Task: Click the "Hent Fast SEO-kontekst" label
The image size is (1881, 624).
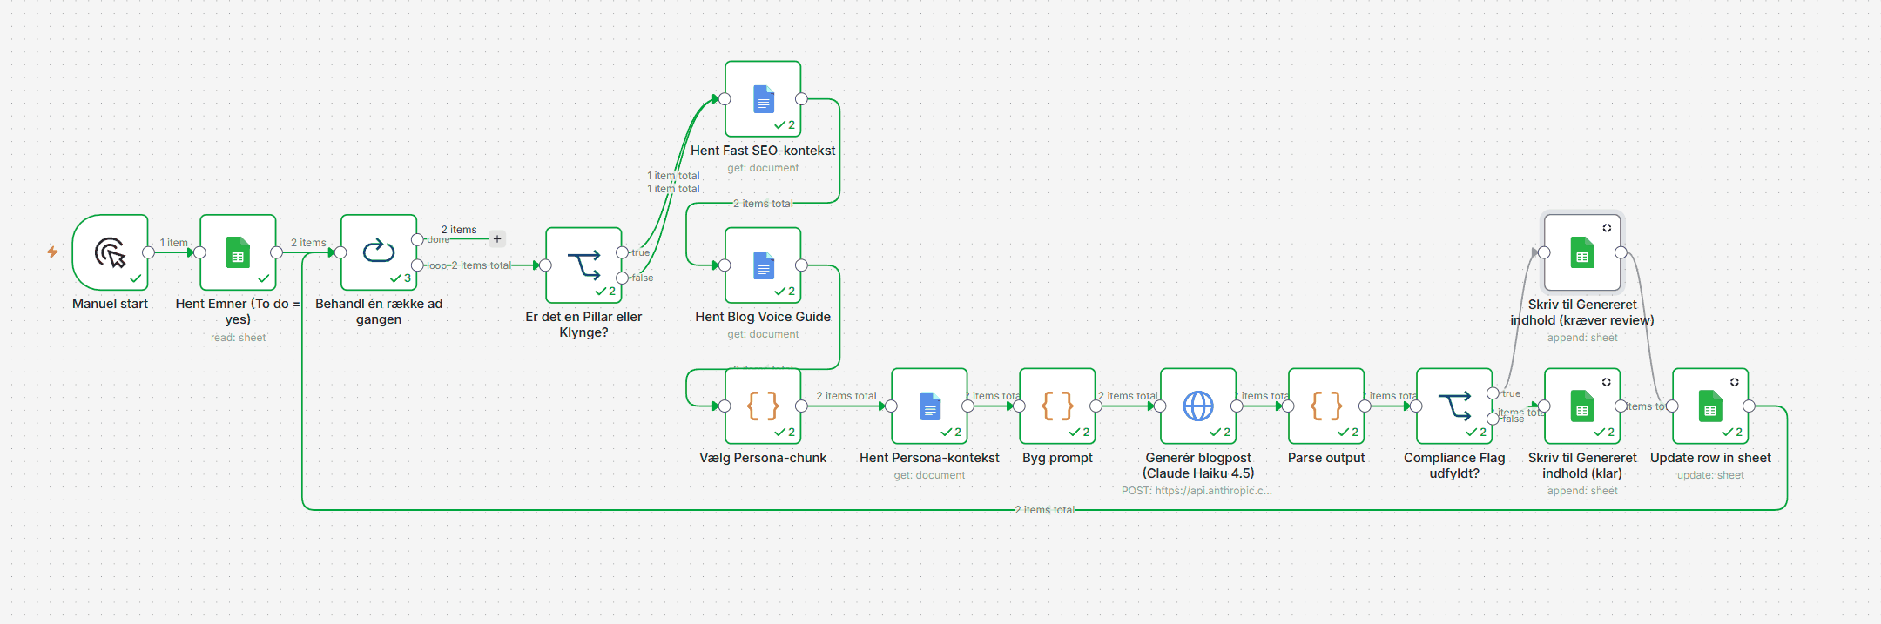Action: pyautogui.click(x=763, y=151)
